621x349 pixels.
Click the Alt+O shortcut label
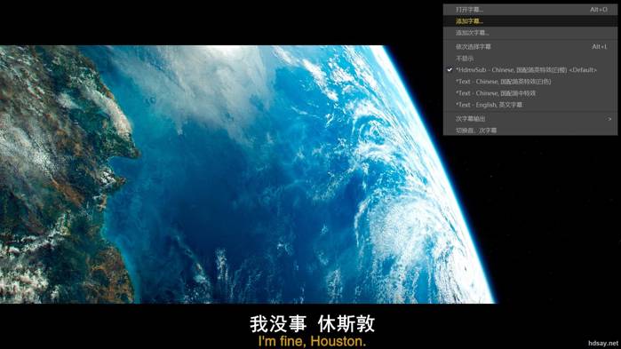pyautogui.click(x=599, y=10)
